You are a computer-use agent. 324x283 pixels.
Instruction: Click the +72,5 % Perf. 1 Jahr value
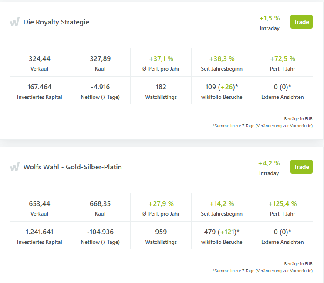click(x=283, y=59)
